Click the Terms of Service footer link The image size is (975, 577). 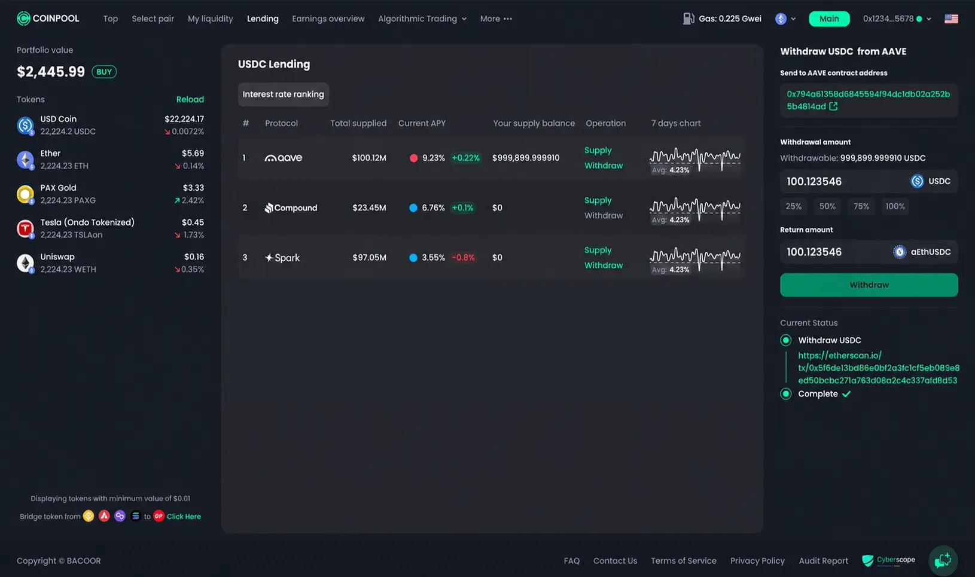point(684,561)
